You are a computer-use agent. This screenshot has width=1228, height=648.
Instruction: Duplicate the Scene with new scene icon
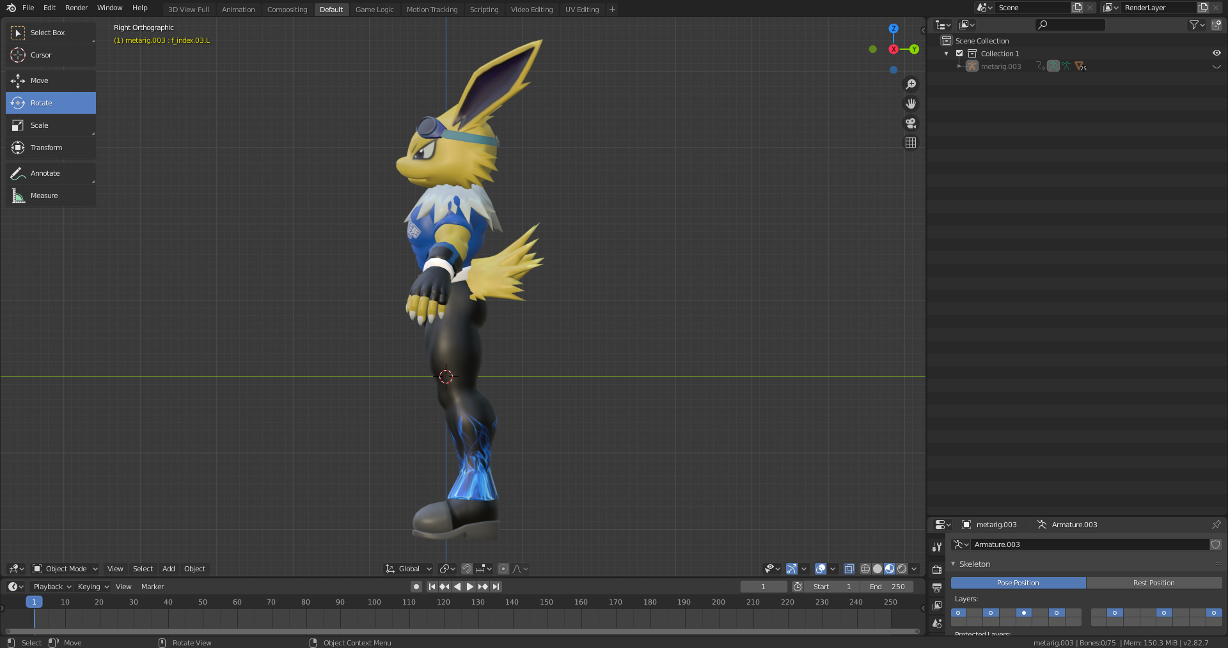pyautogui.click(x=1077, y=8)
